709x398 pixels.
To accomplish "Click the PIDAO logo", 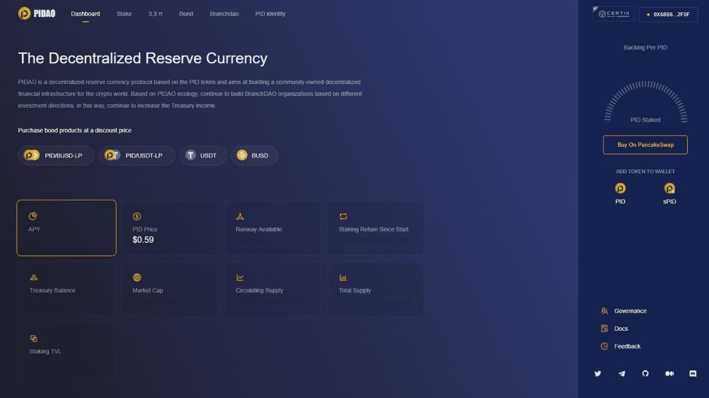I will (x=36, y=13).
